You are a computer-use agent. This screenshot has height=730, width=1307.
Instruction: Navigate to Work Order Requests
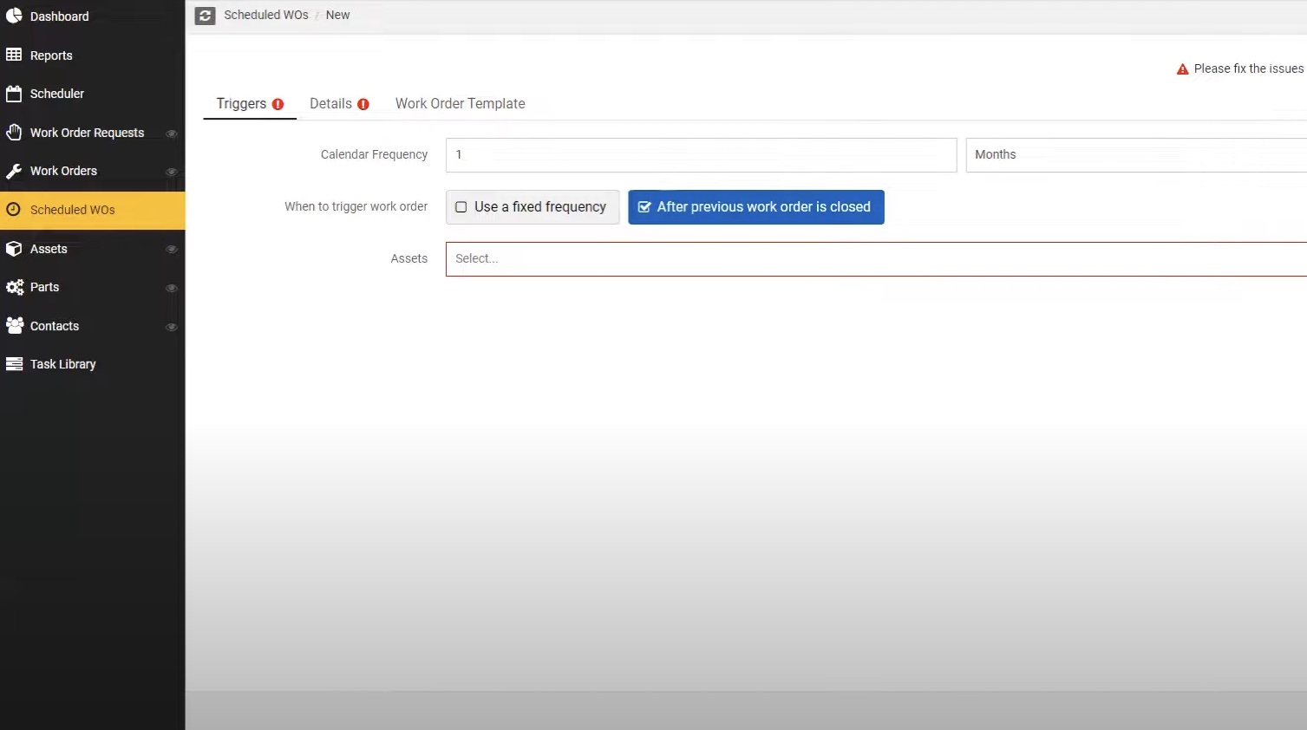click(87, 132)
